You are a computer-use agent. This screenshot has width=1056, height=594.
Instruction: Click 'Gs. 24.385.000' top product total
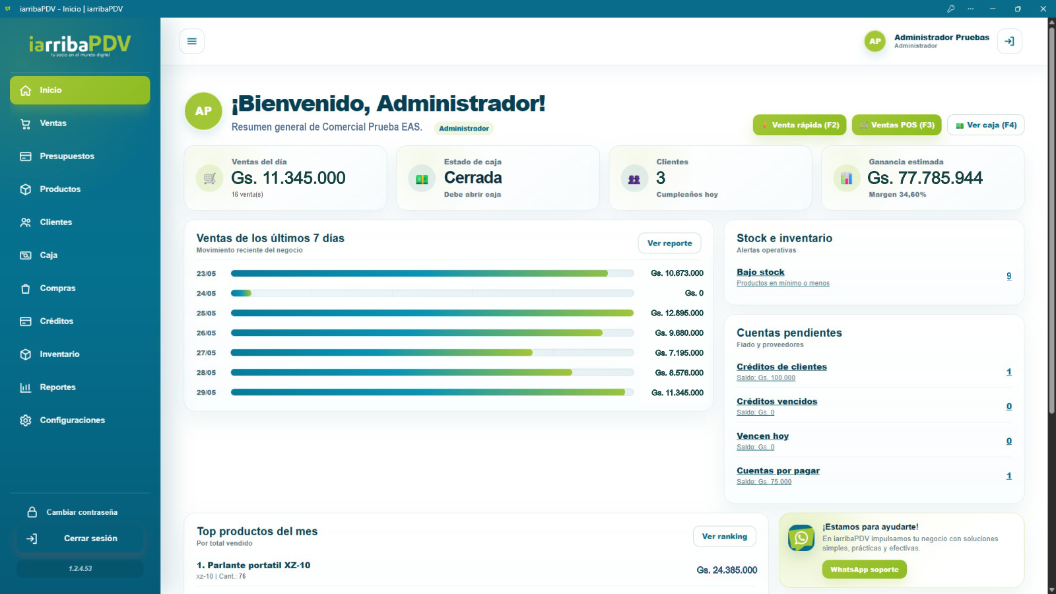(727, 570)
